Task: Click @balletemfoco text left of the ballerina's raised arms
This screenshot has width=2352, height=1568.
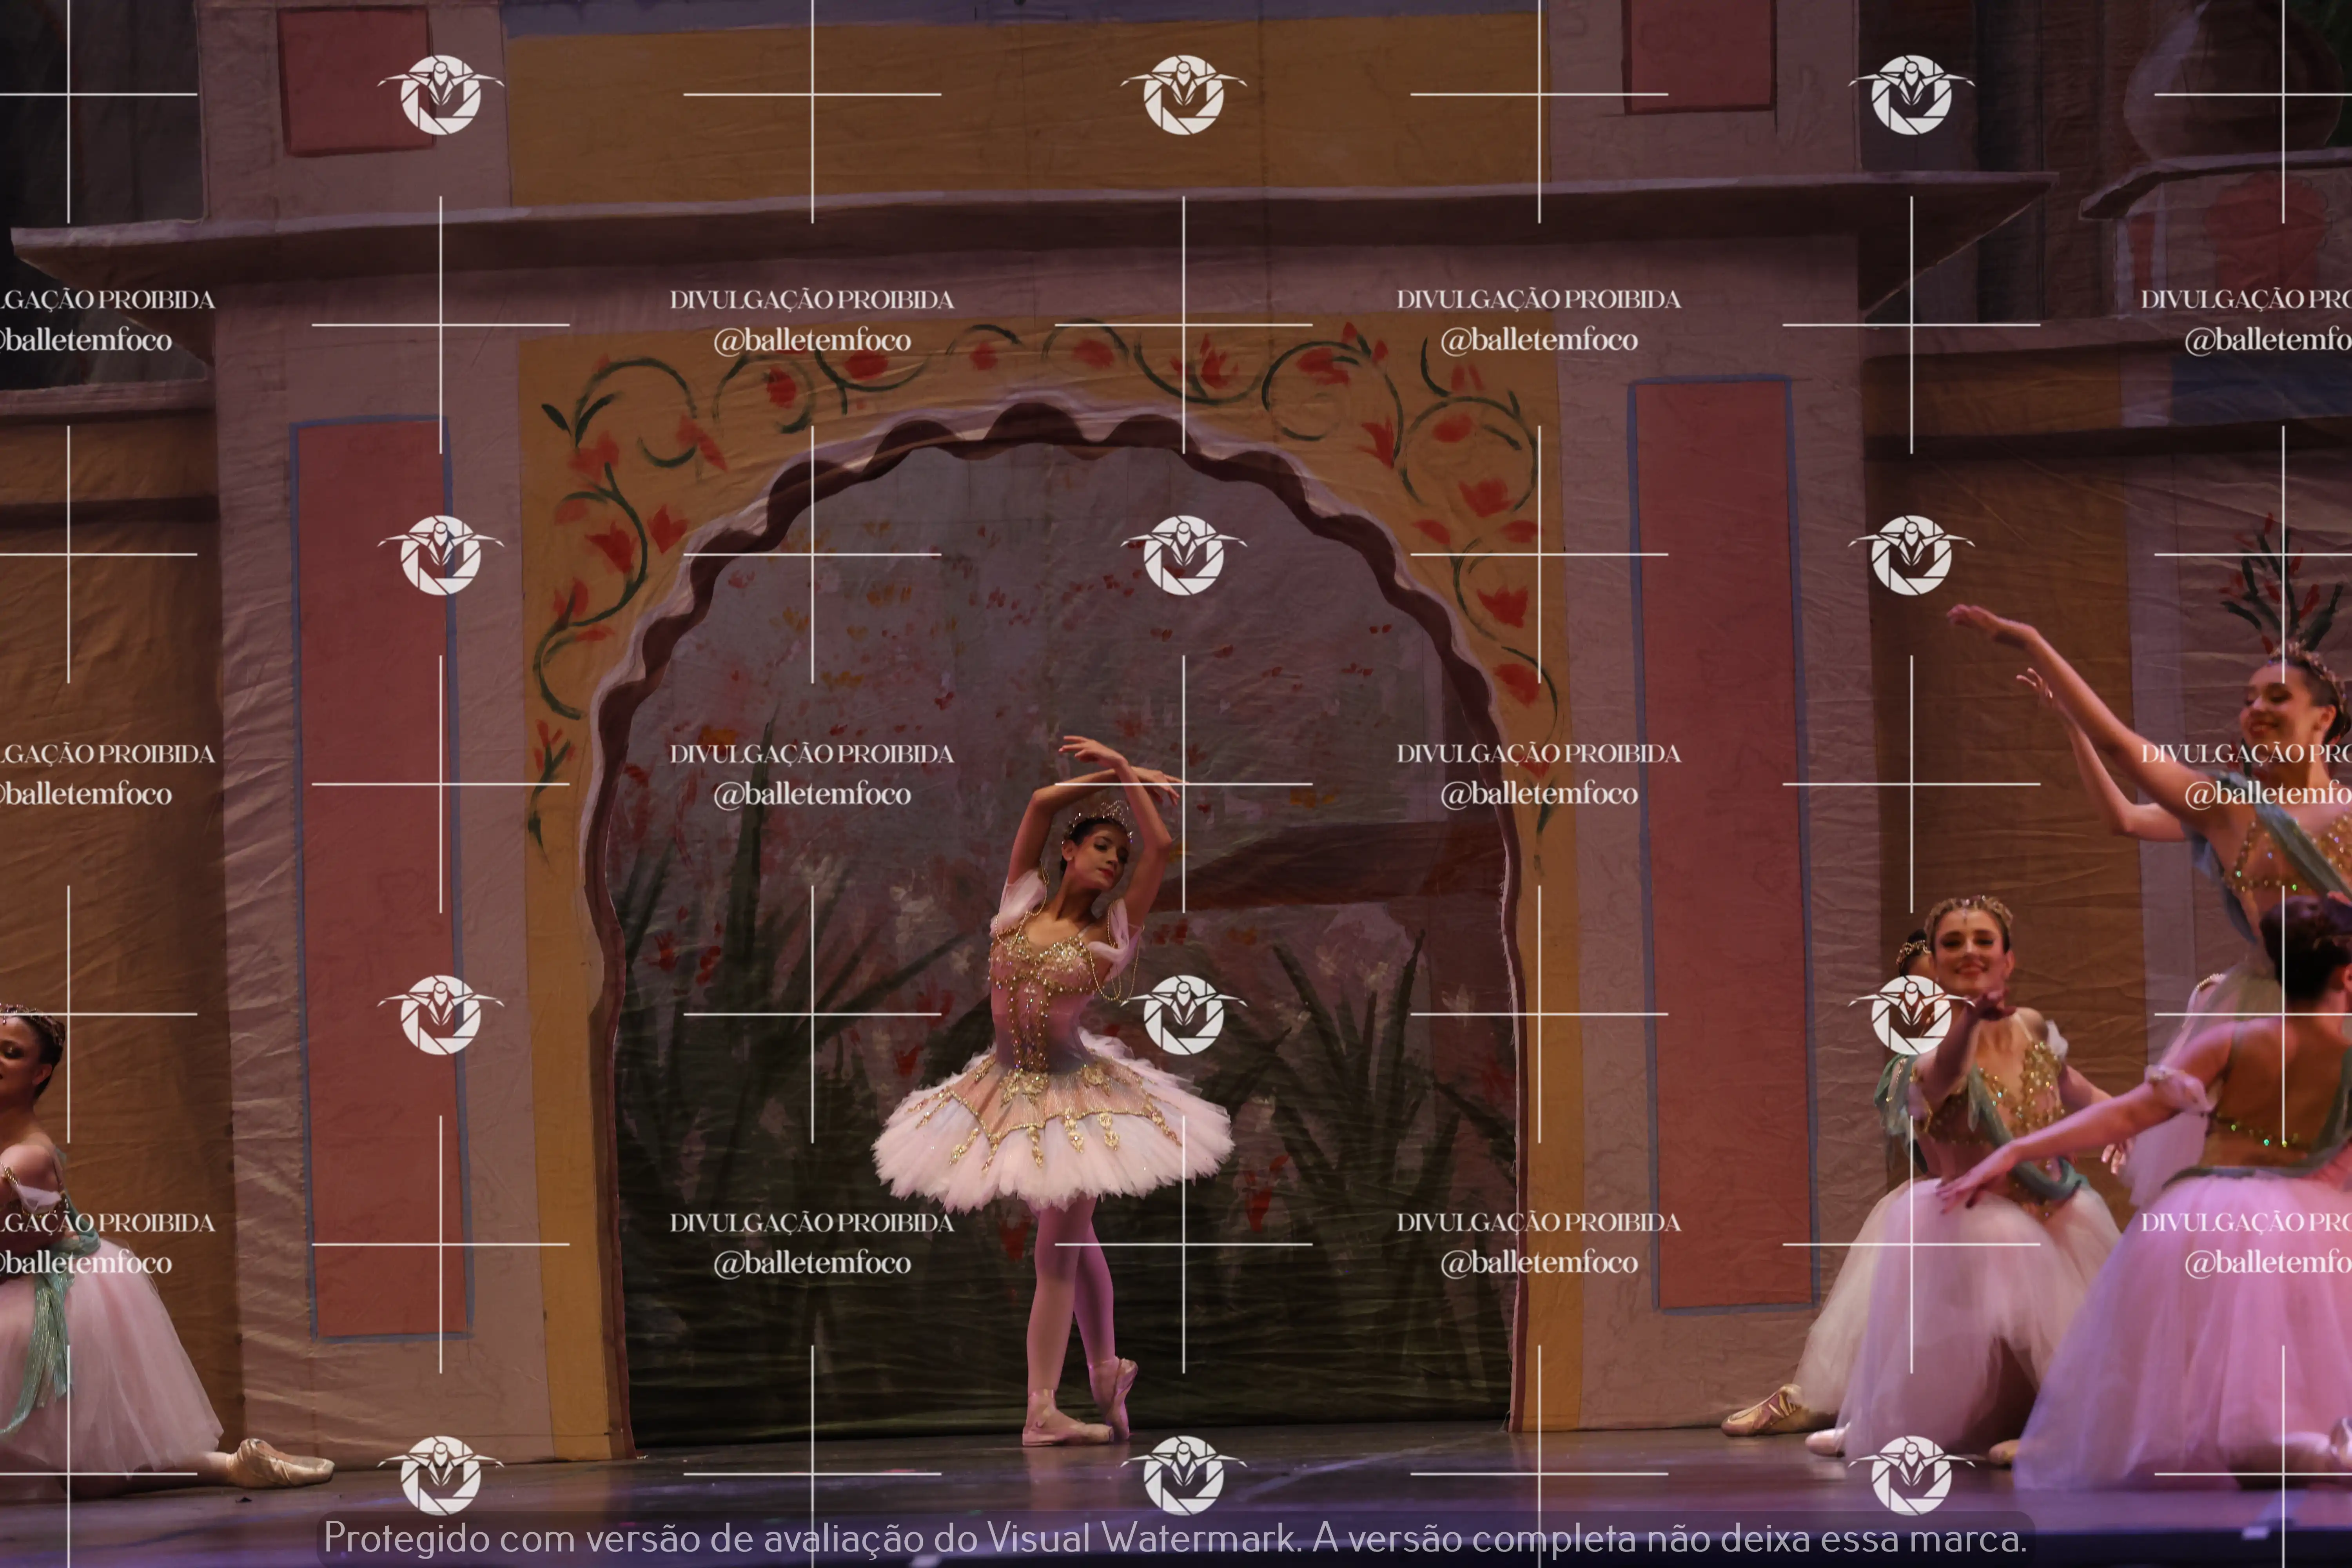Action: (812, 794)
